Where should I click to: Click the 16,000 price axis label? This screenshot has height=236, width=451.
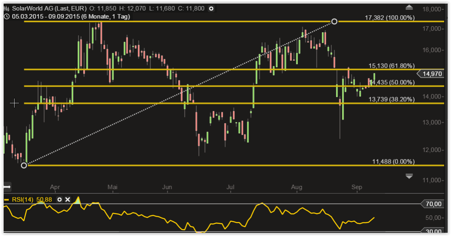coord(432,50)
